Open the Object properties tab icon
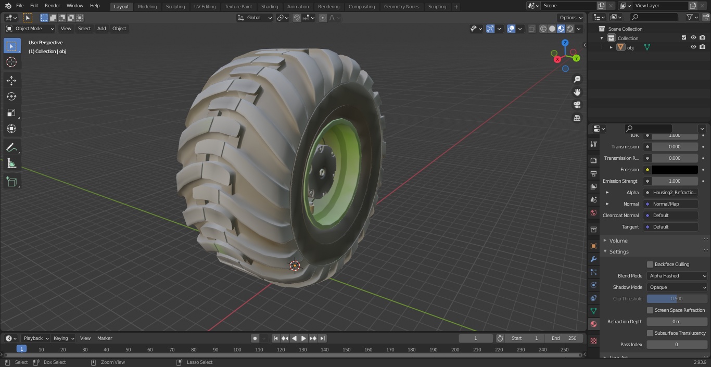 (593, 246)
